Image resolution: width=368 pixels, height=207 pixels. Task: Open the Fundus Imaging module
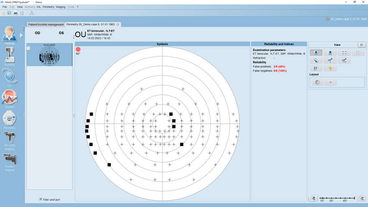(10, 162)
